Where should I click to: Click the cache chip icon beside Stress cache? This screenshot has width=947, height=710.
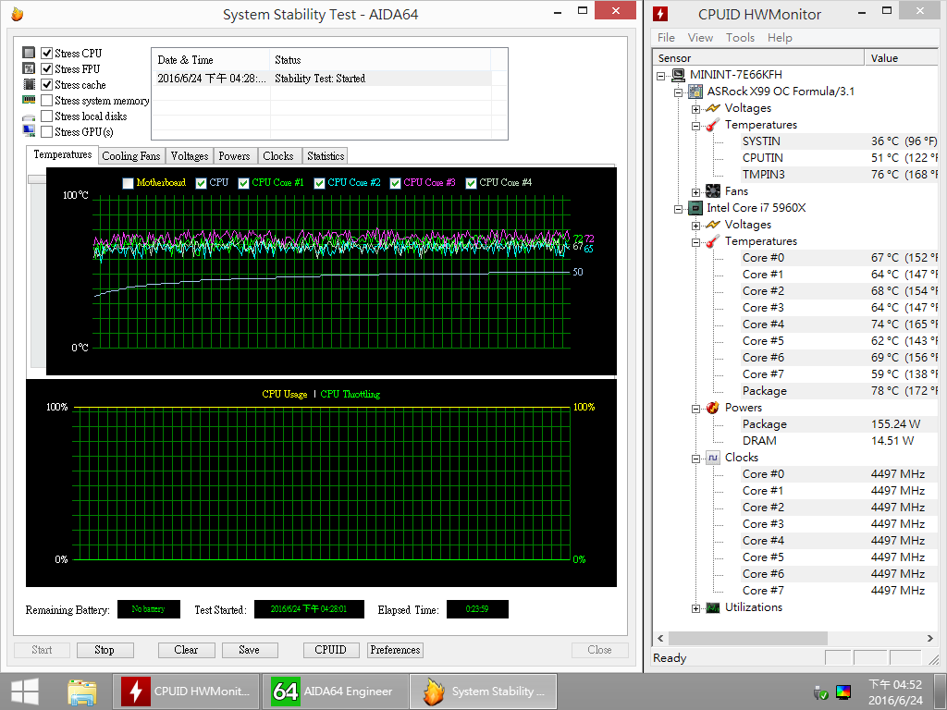click(x=29, y=84)
